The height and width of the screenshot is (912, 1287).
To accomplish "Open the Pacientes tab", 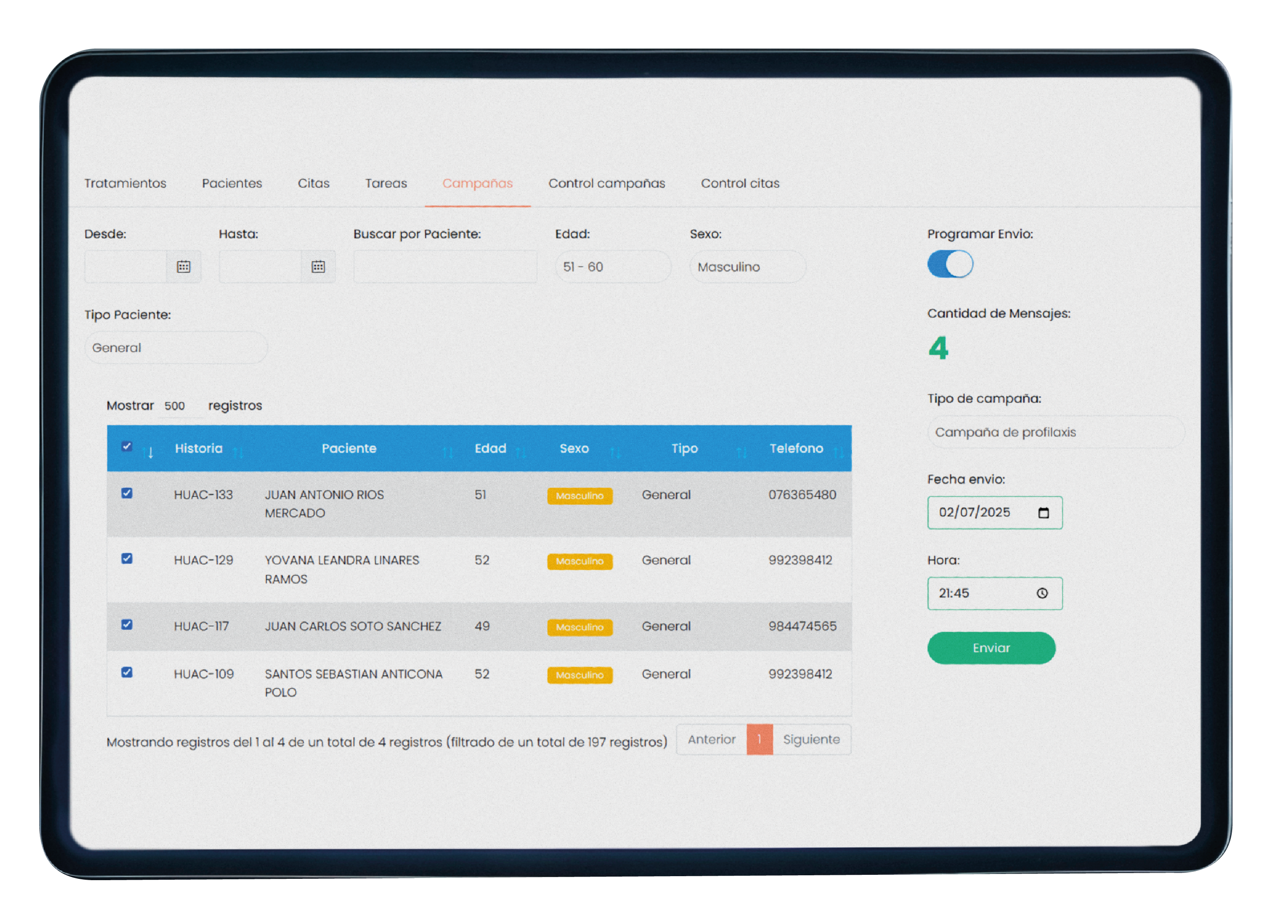I will pyautogui.click(x=232, y=184).
